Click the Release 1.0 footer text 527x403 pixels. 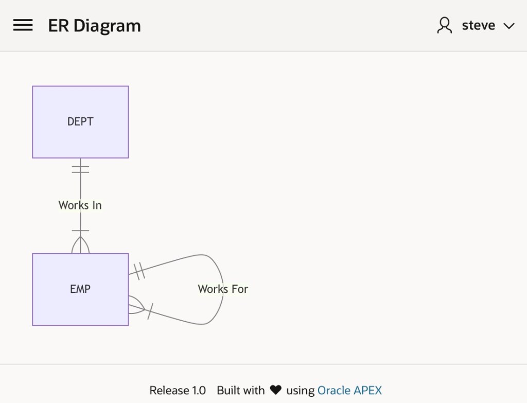click(178, 390)
